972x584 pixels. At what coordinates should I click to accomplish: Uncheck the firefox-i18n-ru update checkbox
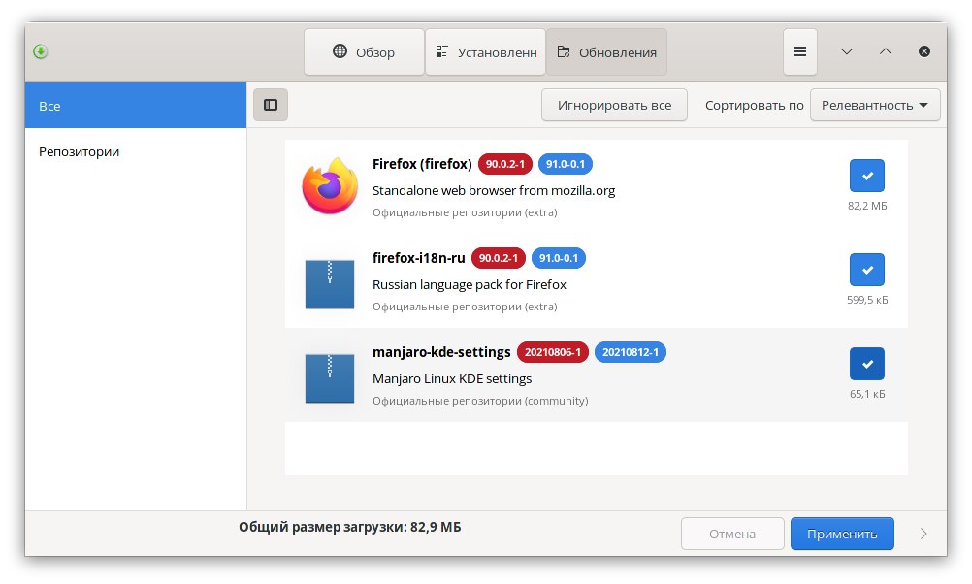coord(866,270)
